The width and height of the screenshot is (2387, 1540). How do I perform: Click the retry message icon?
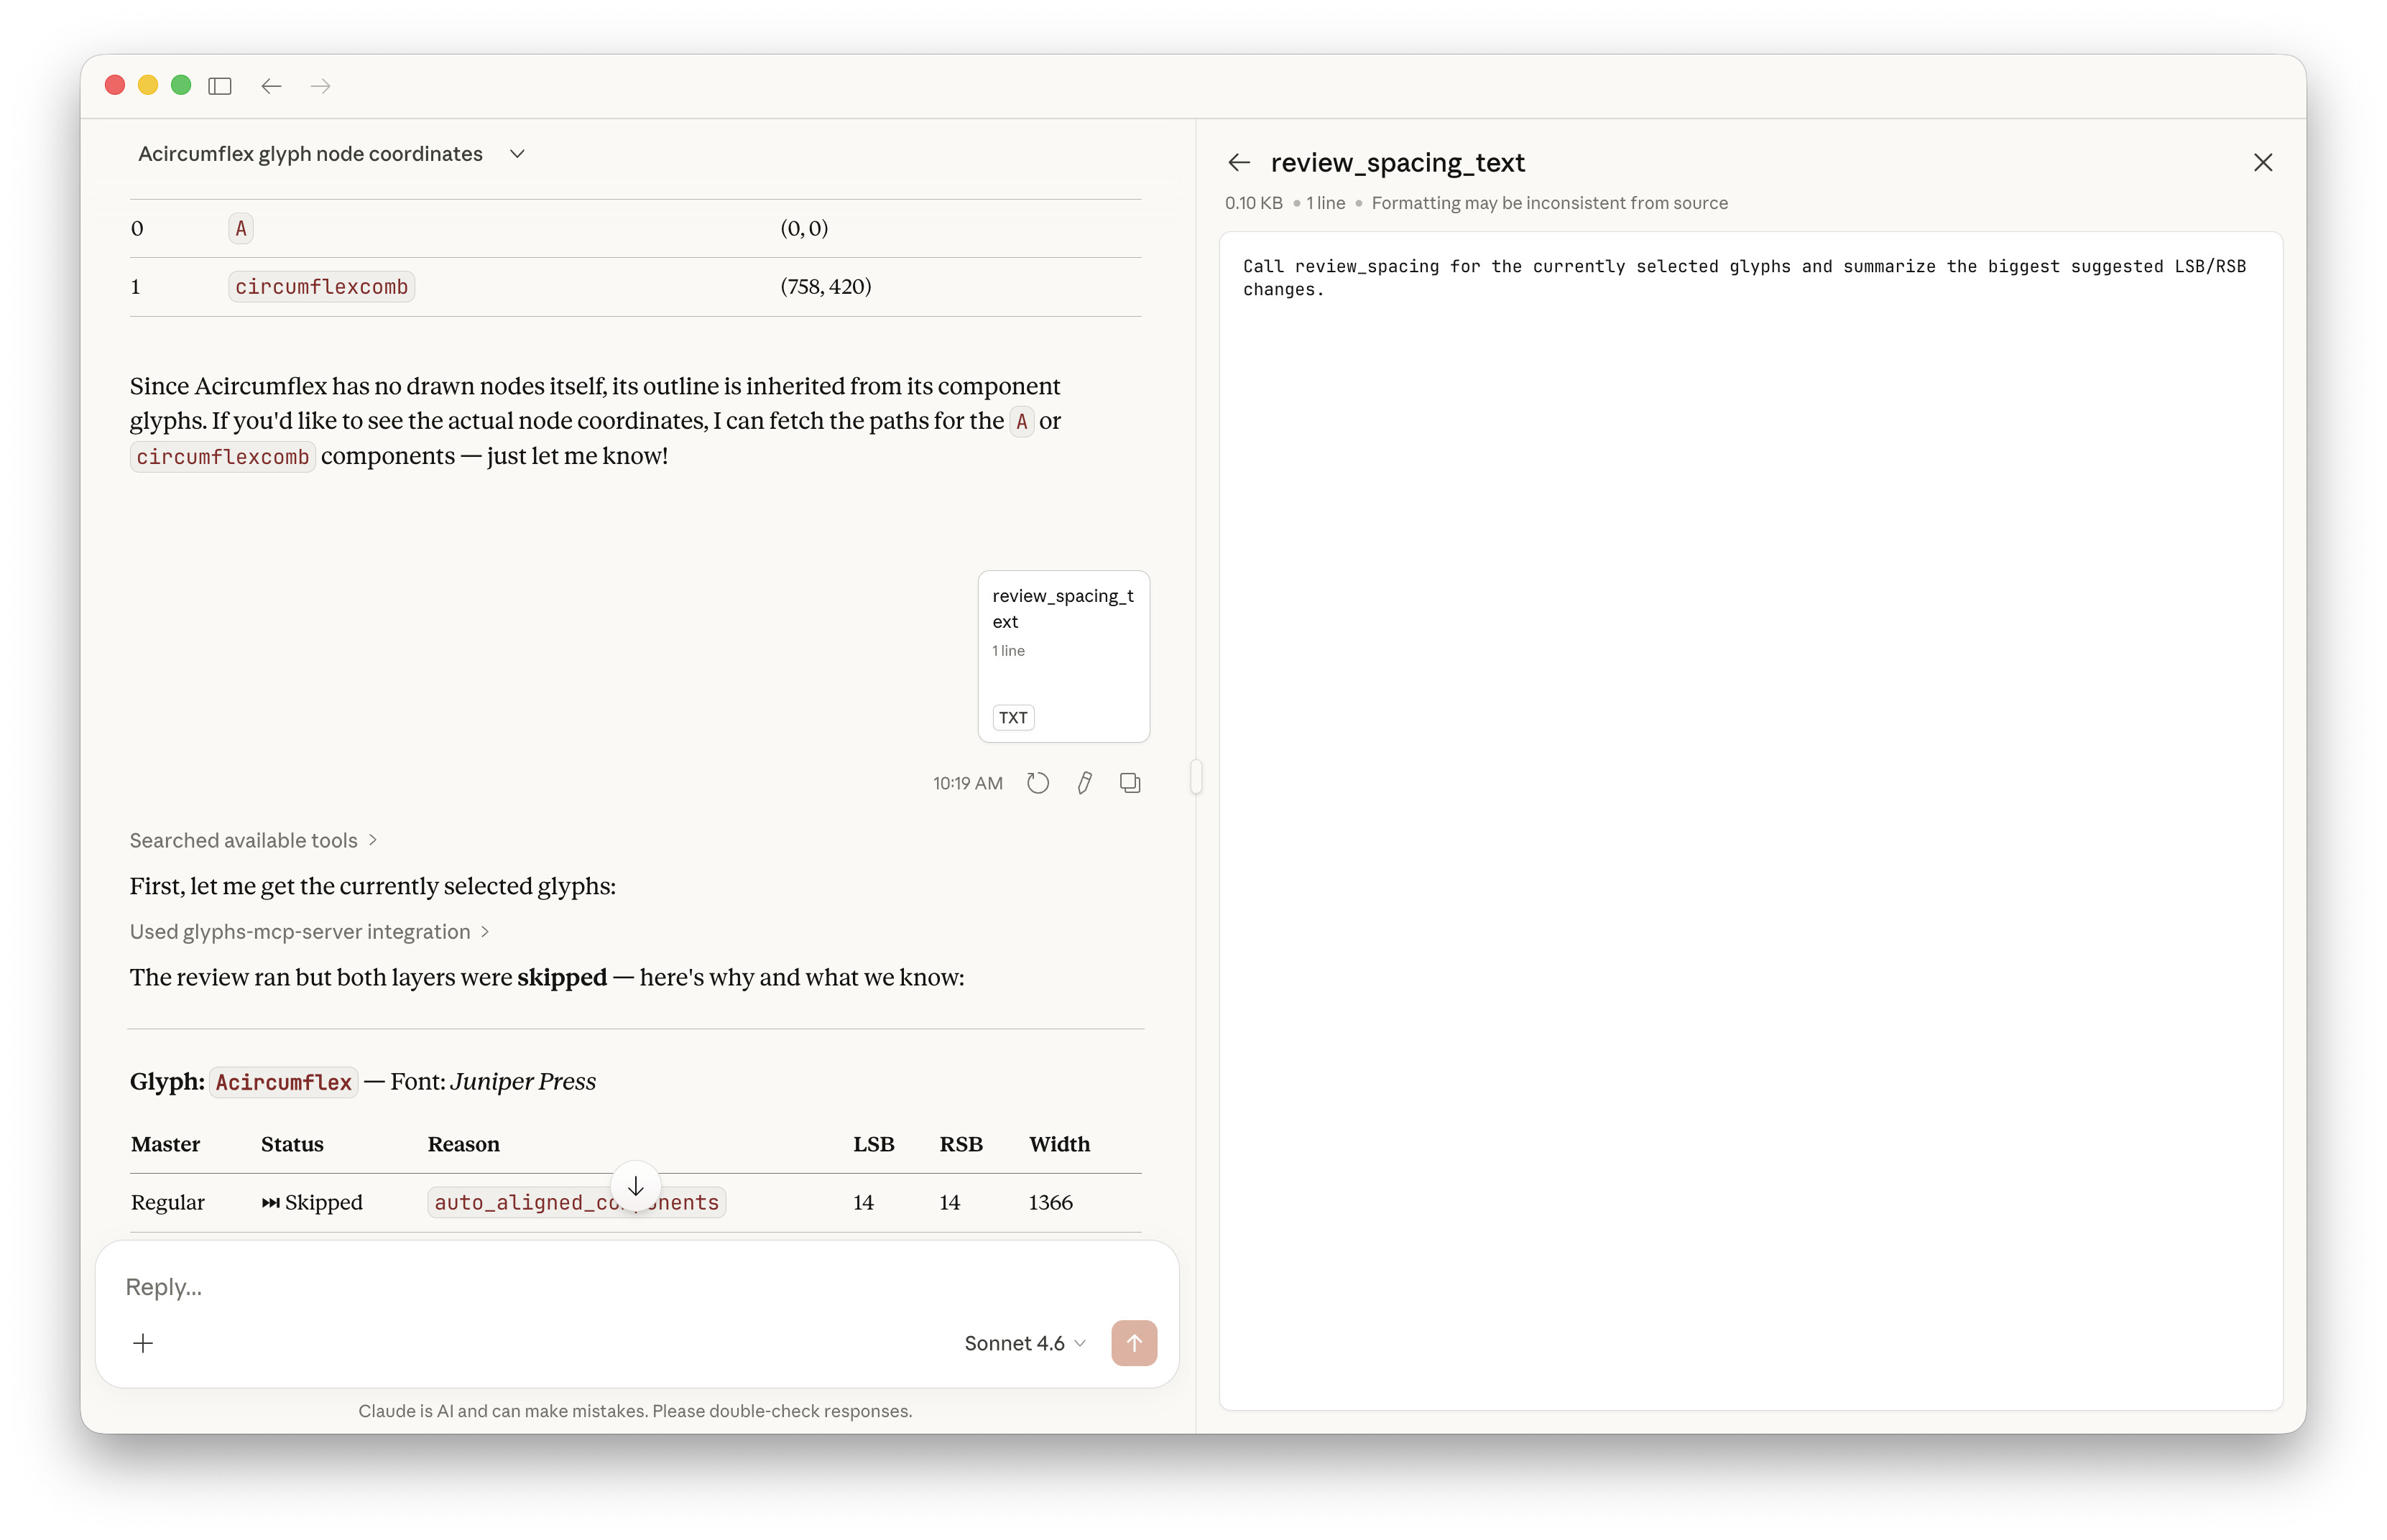click(1038, 783)
